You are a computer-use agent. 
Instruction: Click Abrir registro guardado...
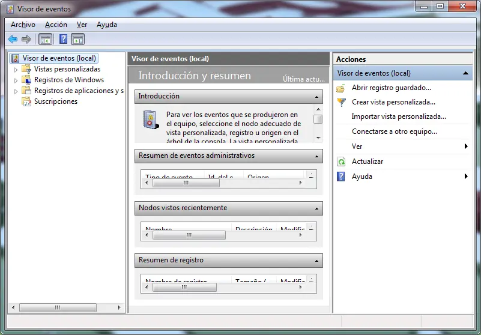click(391, 88)
